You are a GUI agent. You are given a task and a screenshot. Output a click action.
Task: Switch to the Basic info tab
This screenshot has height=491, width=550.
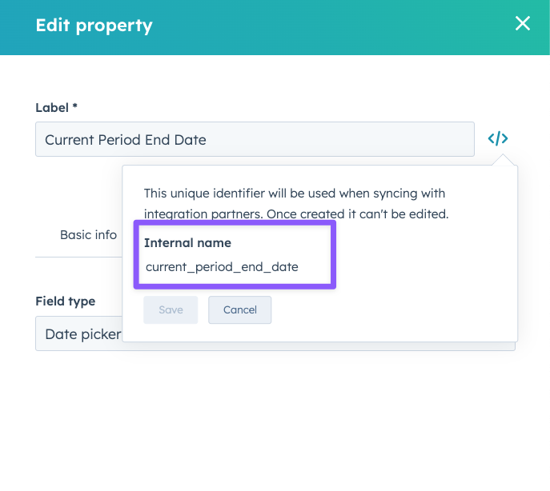click(88, 235)
